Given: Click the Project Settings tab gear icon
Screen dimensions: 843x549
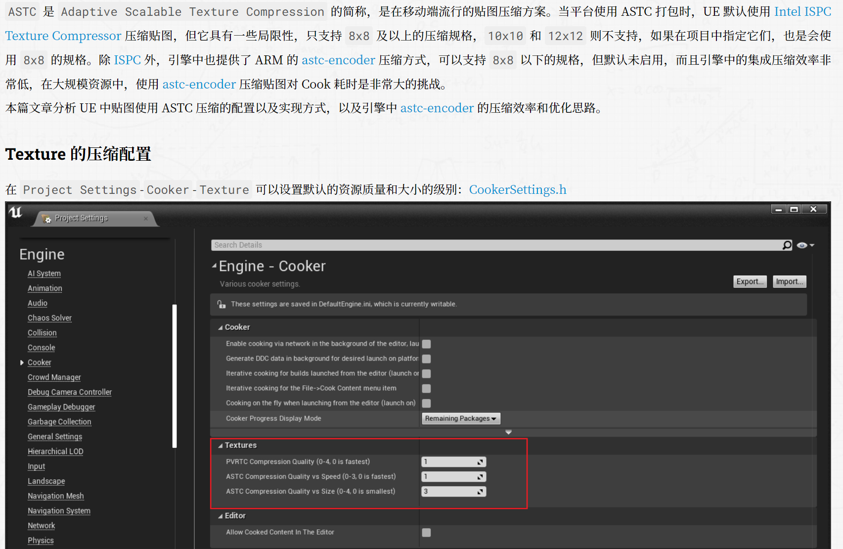Looking at the screenshot, I should [47, 219].
